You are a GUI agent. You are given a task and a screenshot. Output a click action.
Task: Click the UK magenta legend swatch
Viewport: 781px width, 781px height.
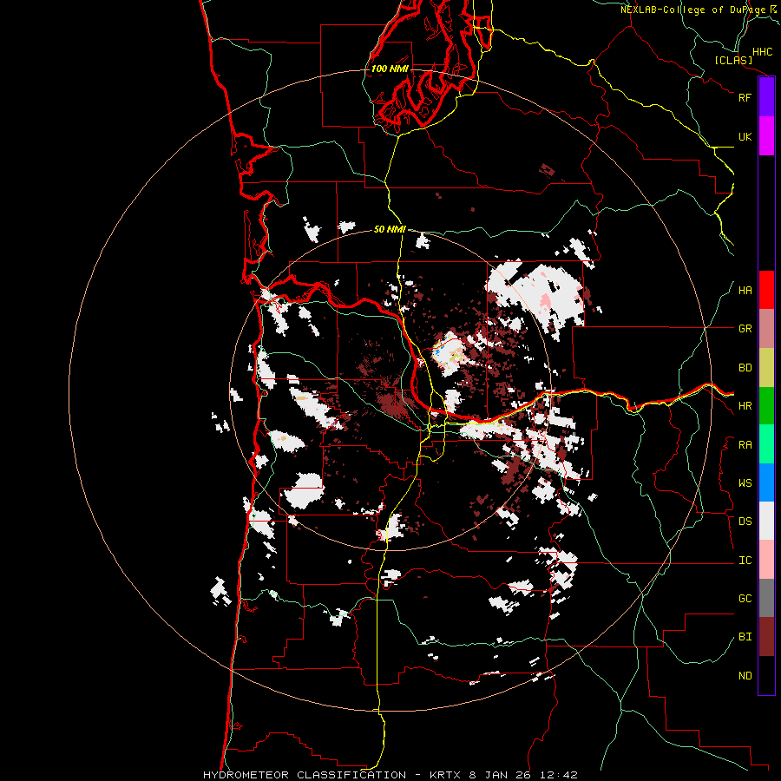pyautogui.click(x=766, y=136)
